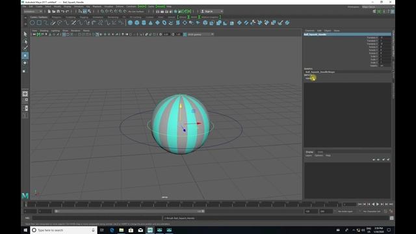
Task: Open the Animation menu set dropdown
Action: [x=32, y=12]
